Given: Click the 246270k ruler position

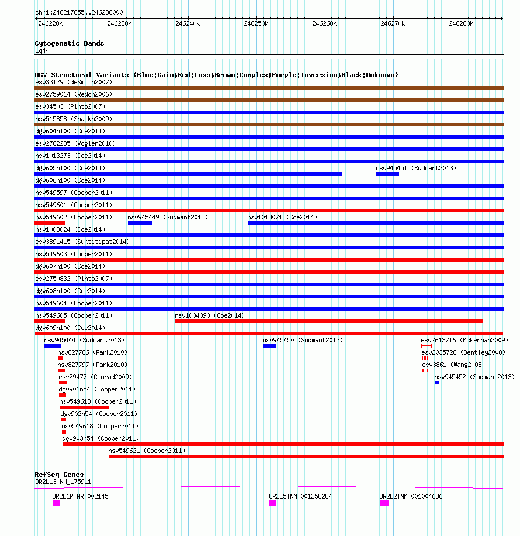Looking at the screenshot, I should 393,24.
